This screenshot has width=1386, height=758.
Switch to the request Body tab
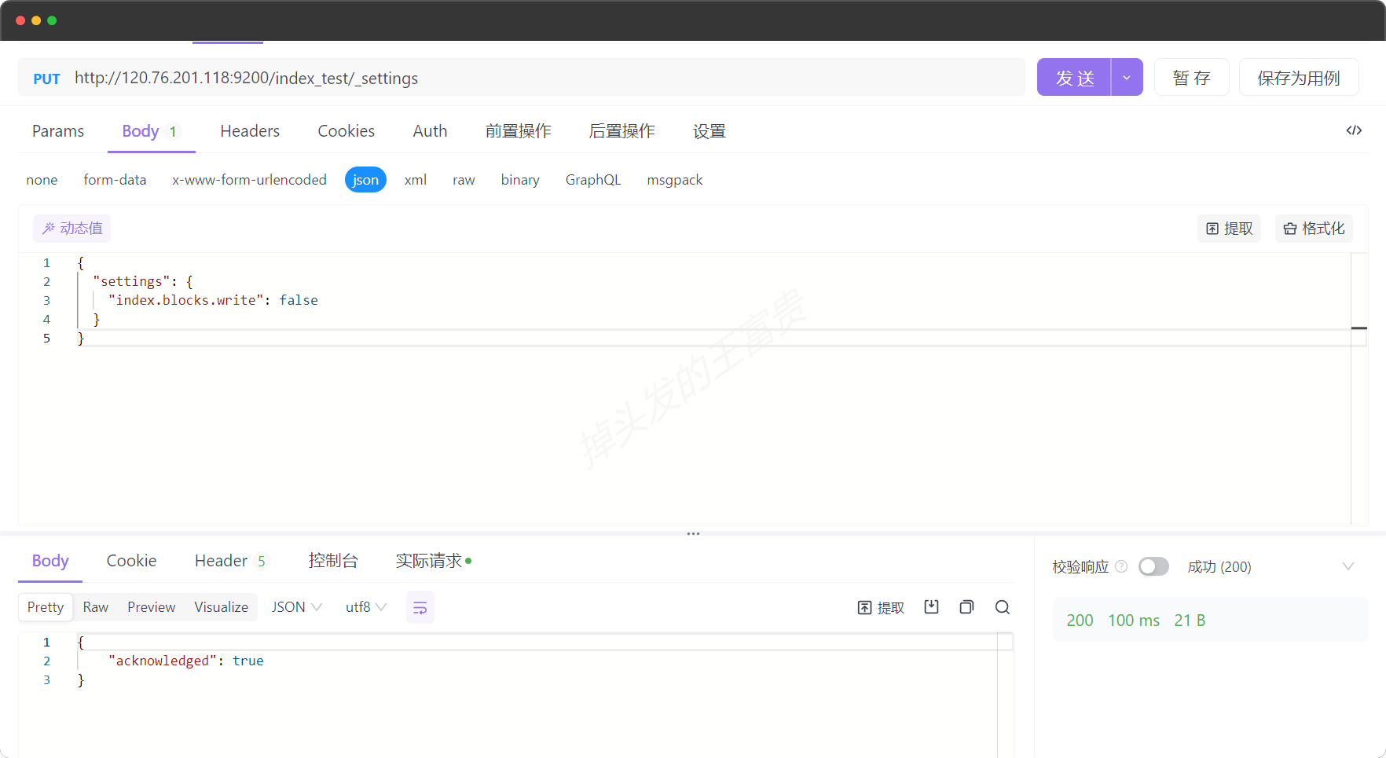(x=151, y=131)
